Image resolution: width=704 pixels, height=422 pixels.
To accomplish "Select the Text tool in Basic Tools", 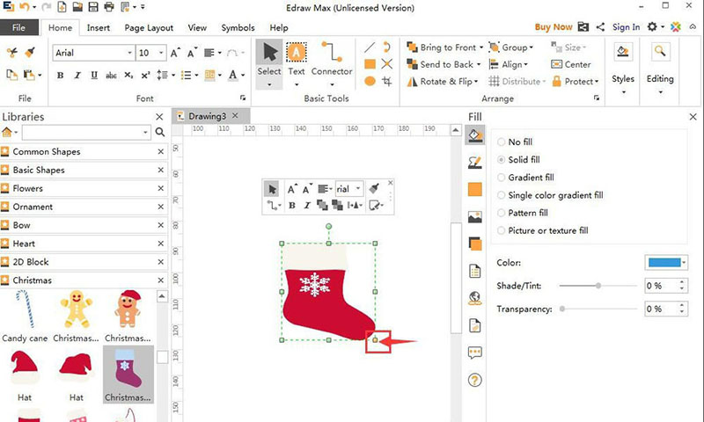I will 297,60.
